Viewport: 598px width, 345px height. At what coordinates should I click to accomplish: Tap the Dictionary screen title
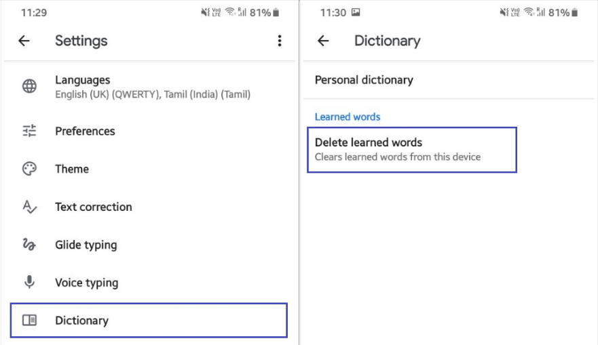pyautogui.click(x=388, y=41)
